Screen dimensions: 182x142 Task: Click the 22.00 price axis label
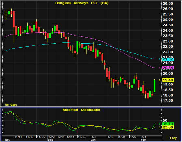coord(168,52)
